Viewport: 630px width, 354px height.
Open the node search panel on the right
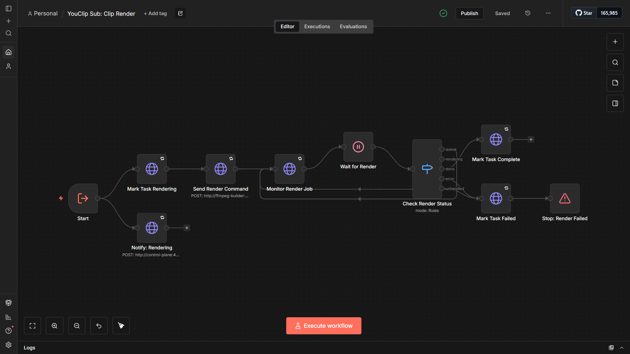coord(615,62)
